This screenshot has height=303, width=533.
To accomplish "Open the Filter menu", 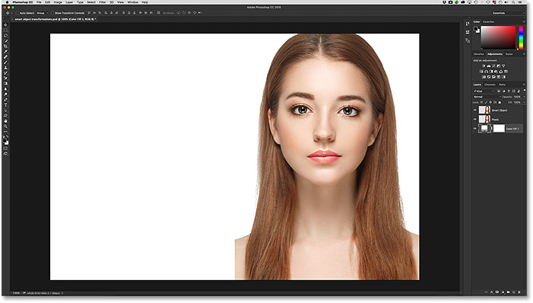I will click(x=103, y=2).
